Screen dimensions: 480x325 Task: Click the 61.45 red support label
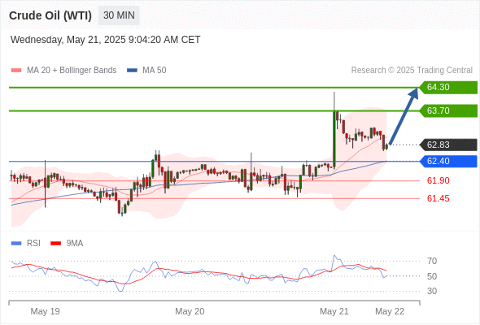[438, 198]
